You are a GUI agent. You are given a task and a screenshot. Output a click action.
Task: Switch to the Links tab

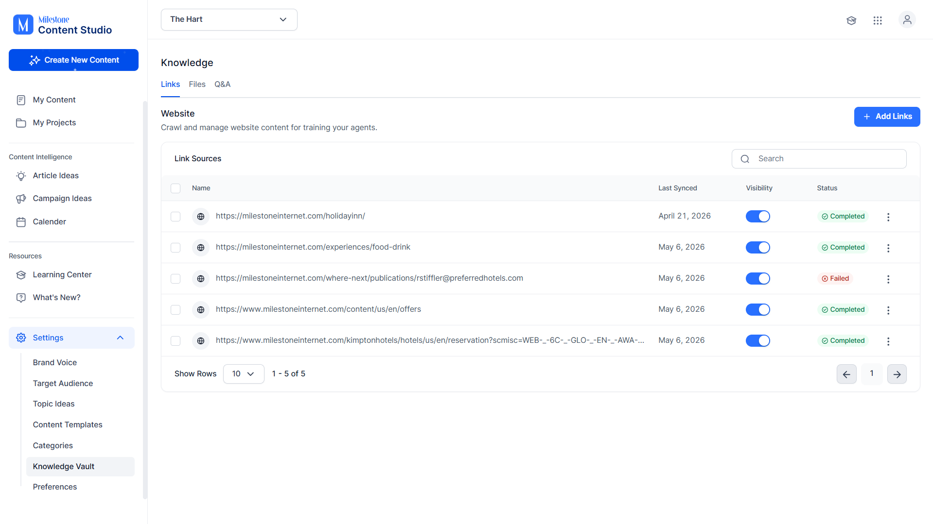click(x=170, y=85)
